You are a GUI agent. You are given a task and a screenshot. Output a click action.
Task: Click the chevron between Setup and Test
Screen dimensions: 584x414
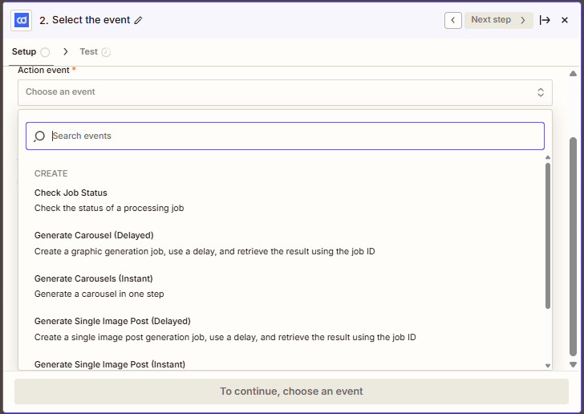click(65, 52)
